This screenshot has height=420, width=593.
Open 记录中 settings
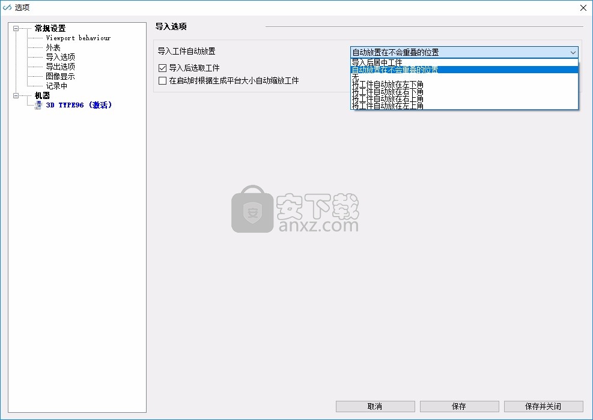point(56,86)
